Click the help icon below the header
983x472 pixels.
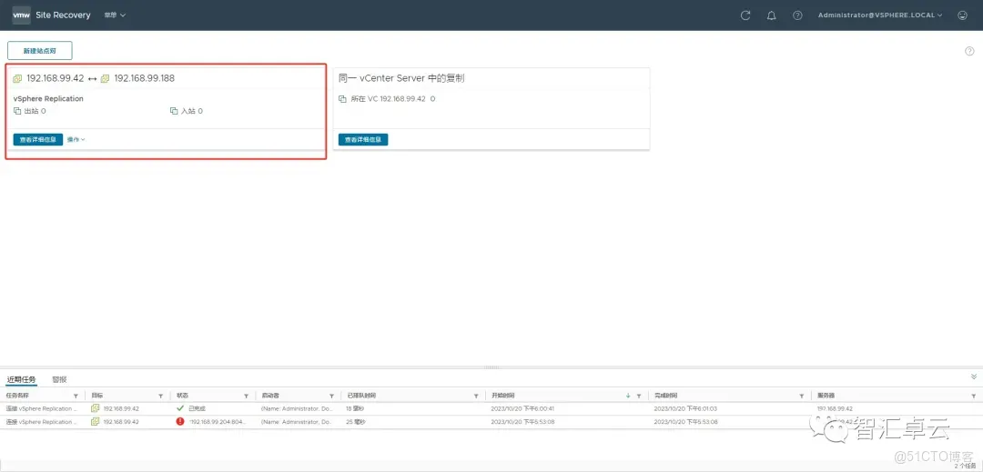(969, 51)
